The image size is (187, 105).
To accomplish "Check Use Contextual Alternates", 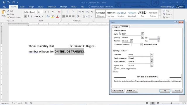I will (x=115, y=69).
